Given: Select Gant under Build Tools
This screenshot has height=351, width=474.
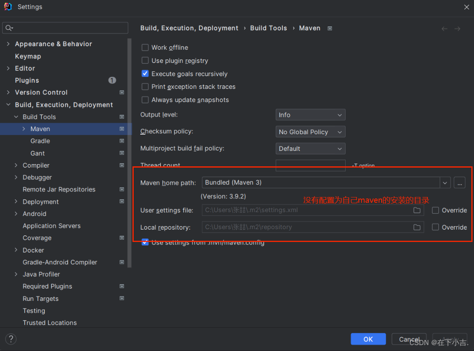Looking at the screenshot, I should tap(37, 153).
